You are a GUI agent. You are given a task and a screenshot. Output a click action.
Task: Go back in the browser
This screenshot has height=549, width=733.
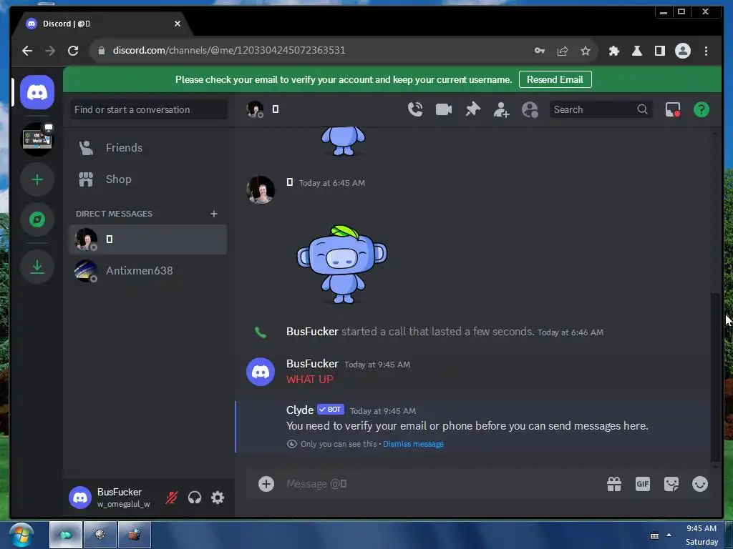[x=27, y=51]
